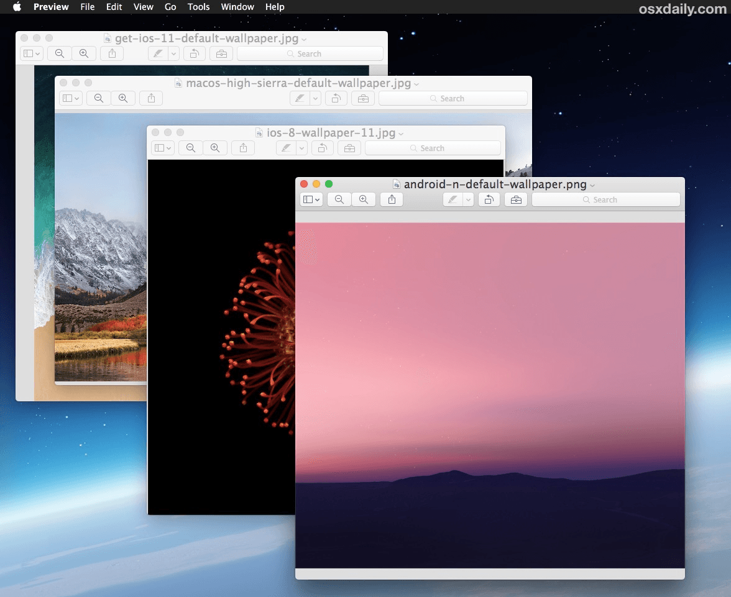731x597 pixels.
Task: Click Share icon in android wallpaper window
Action: coord(392,199)
